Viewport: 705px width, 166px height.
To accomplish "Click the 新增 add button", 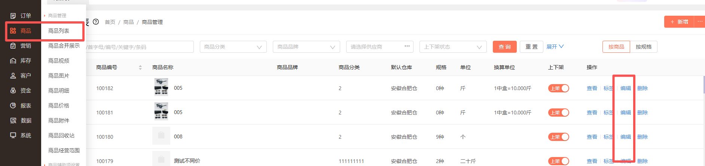I will click(x=679, y=22).
